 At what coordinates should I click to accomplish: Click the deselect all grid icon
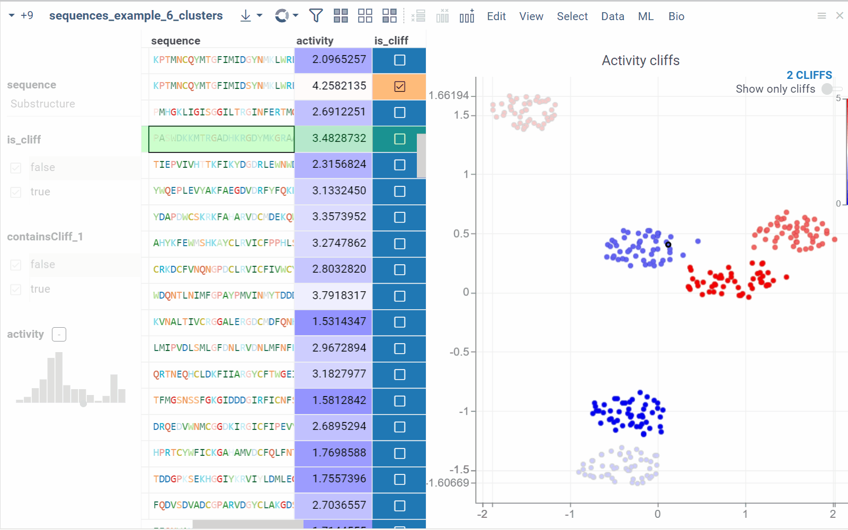[x=365, y=16]
